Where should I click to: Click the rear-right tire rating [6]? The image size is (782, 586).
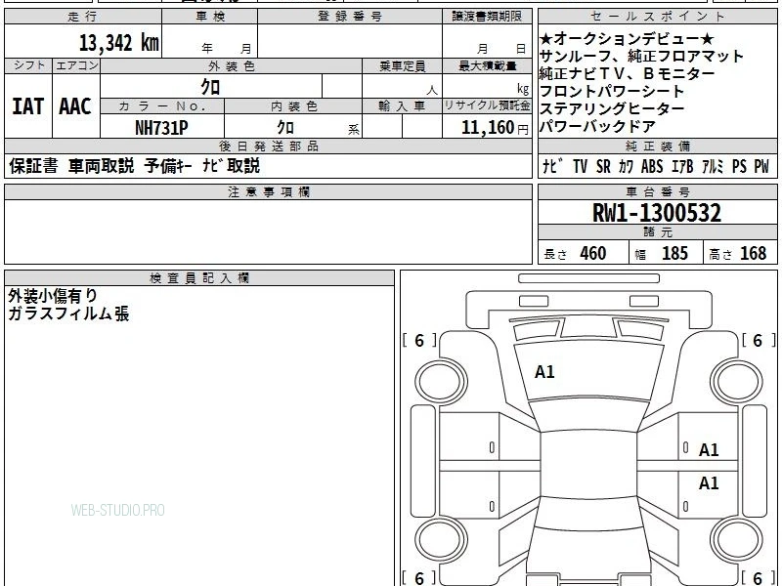click(758, 578)
